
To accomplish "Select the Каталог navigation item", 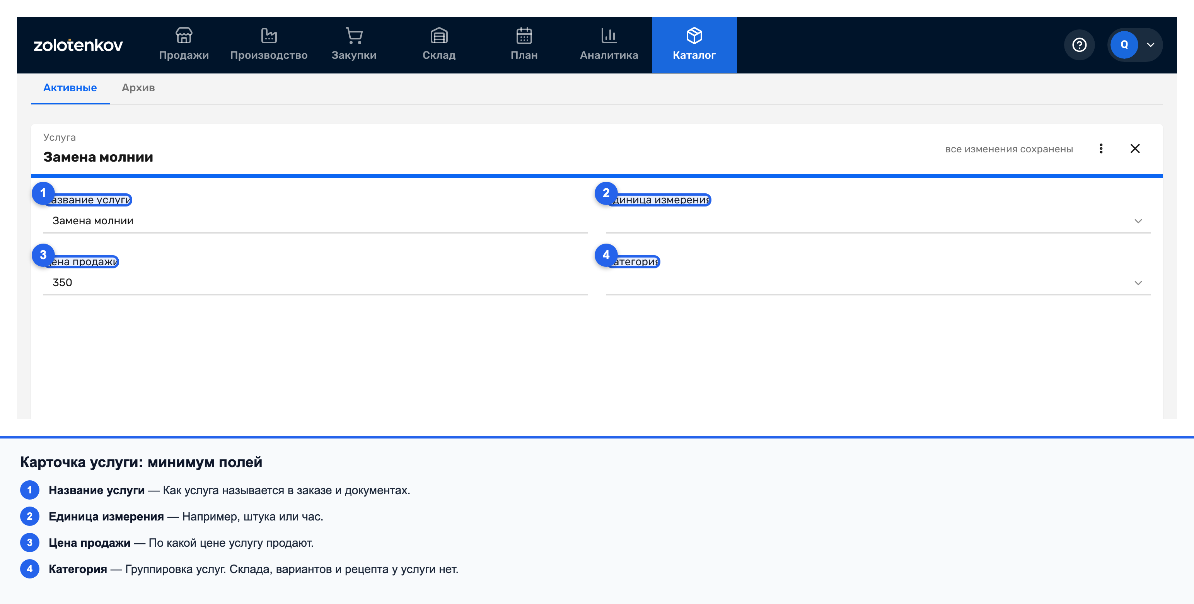I will coord(694,44).
